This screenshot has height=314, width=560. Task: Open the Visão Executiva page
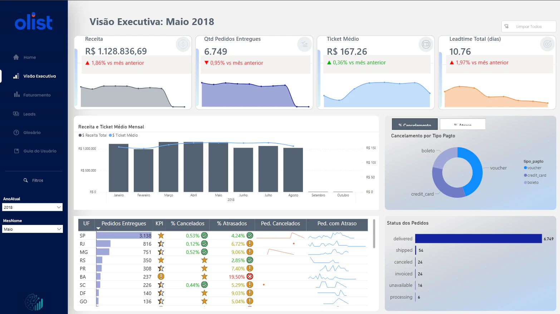click(x=40, y=76)
